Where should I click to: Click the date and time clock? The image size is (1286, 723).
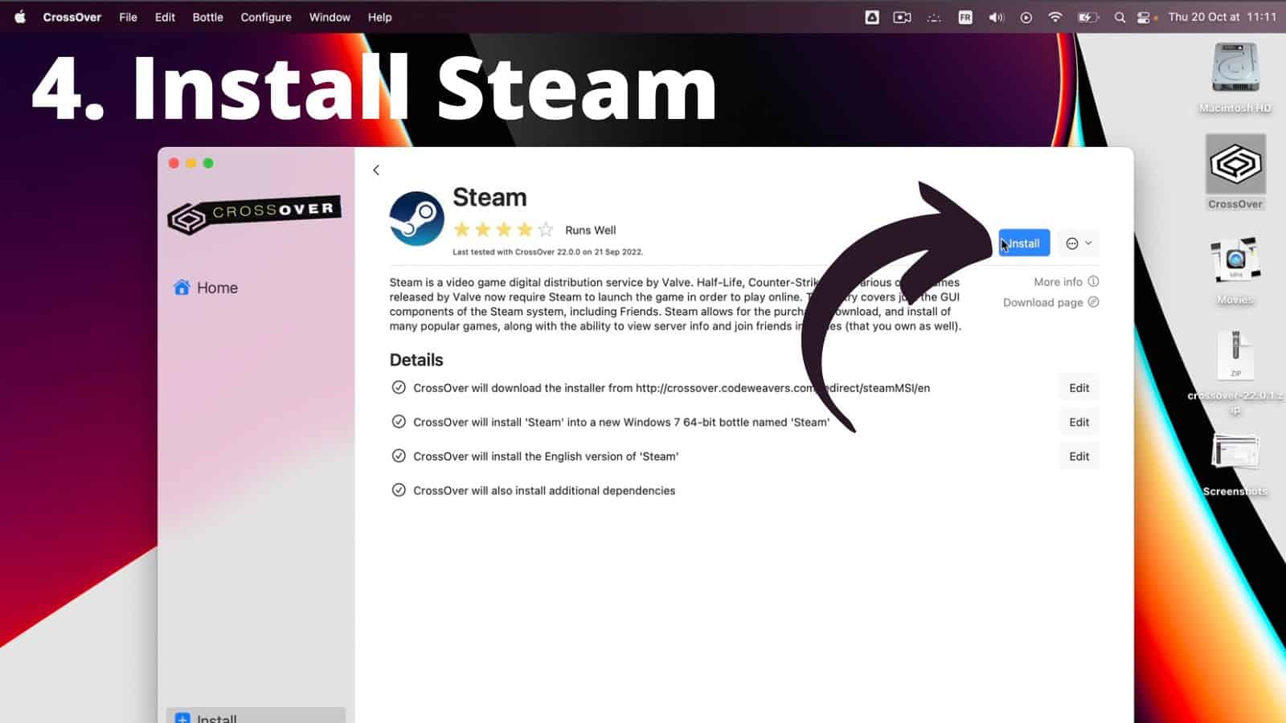tap(1222, 17)
